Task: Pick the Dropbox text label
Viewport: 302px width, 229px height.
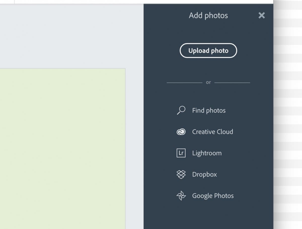Action: [204, 174]
